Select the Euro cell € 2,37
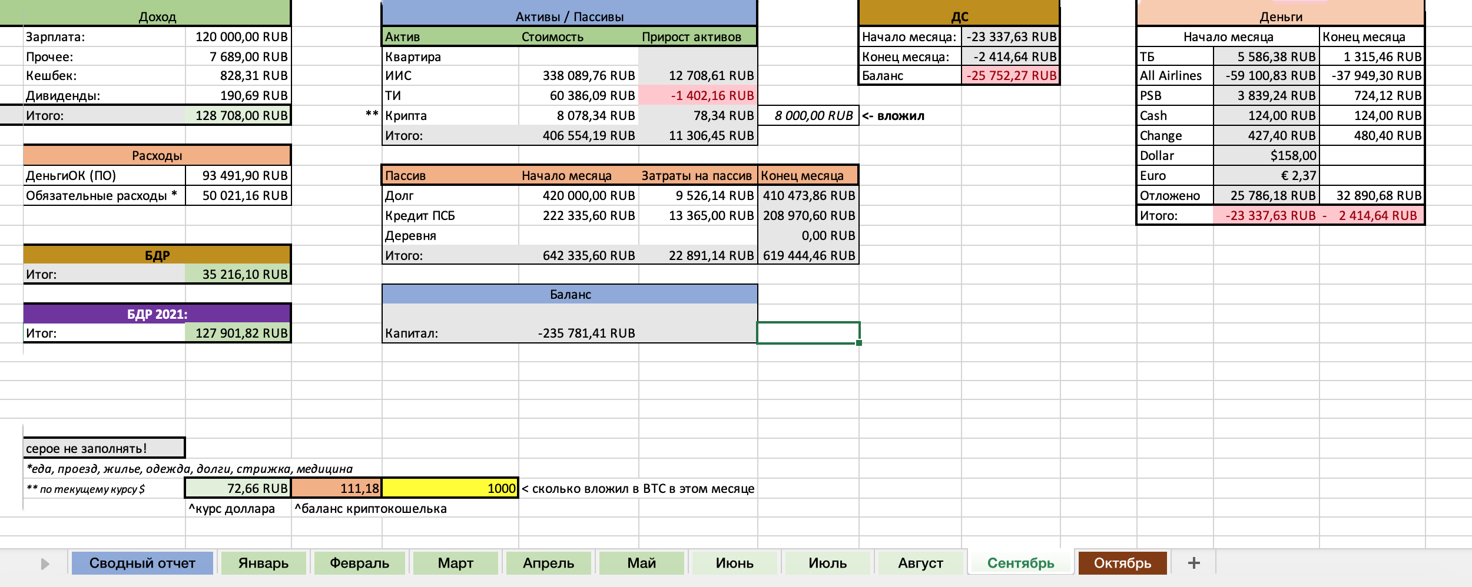 tap(1266, 175)
